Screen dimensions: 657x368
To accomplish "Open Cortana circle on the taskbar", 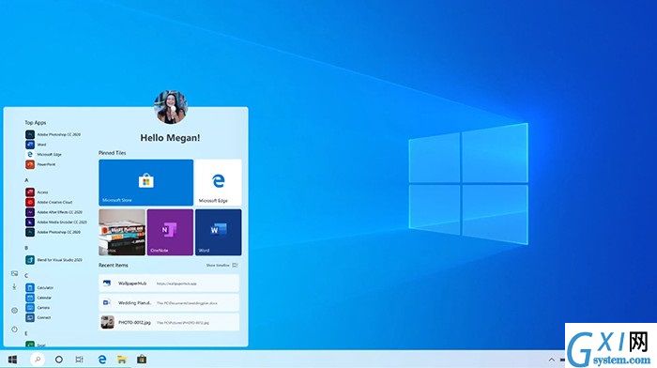I will pos(59,360).
